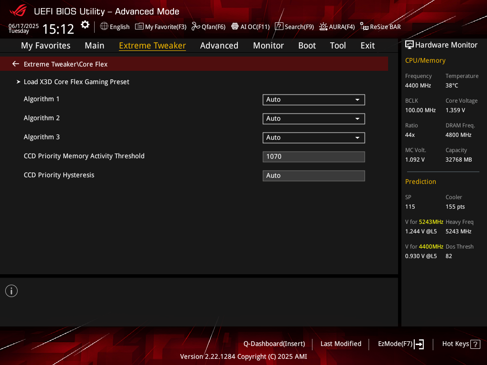Open Search(F9) question mark icon
The width and height of the screenshot is (487, 365).
point(279,27)
